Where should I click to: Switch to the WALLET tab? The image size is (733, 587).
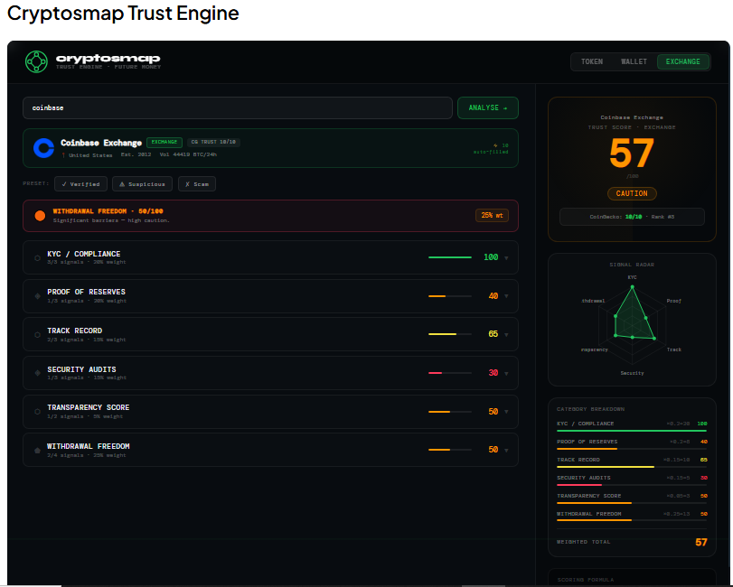click(634, 61)
